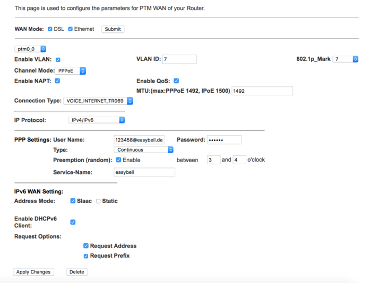371x283 pixels.
Task: Expand the Channel Mode PPPoE dropdown
Action: [x=70, y=71]
